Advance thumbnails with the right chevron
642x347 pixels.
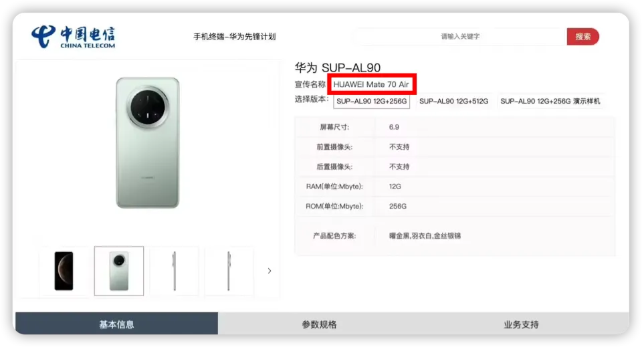click(x=269, y=271)
